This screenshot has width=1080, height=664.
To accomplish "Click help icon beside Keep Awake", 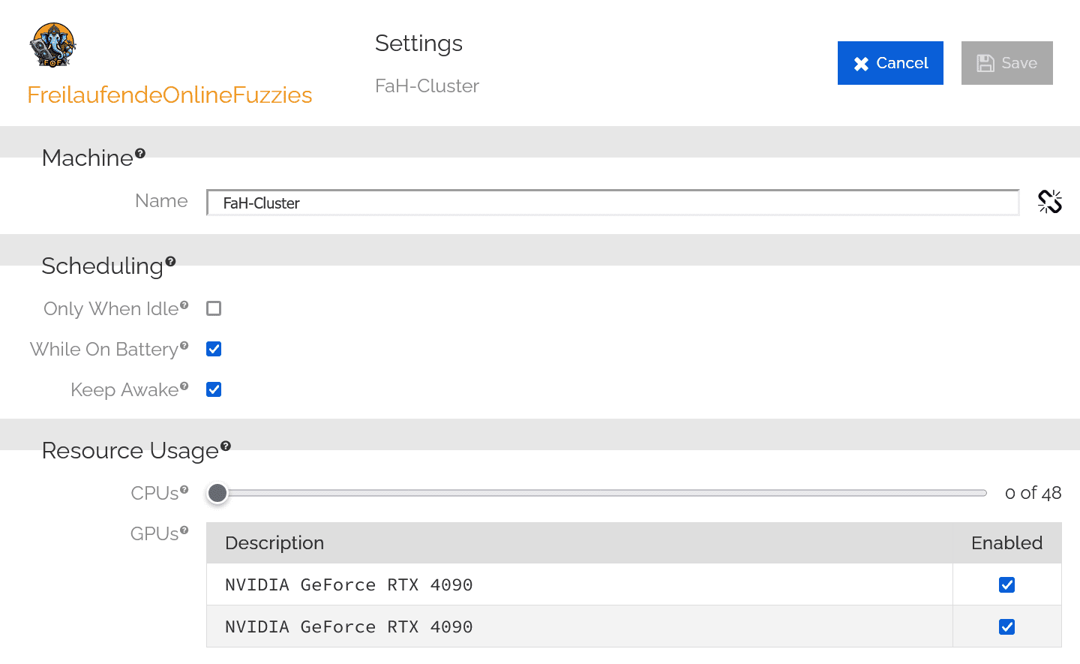I will click(x=184, y=386).
